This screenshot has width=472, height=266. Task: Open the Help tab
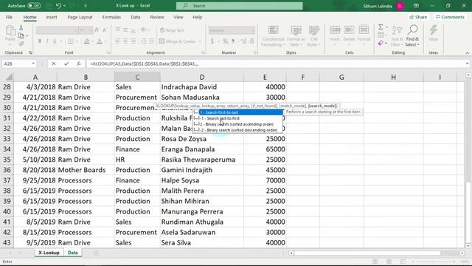pyautogui.click(x=197, y=17)
